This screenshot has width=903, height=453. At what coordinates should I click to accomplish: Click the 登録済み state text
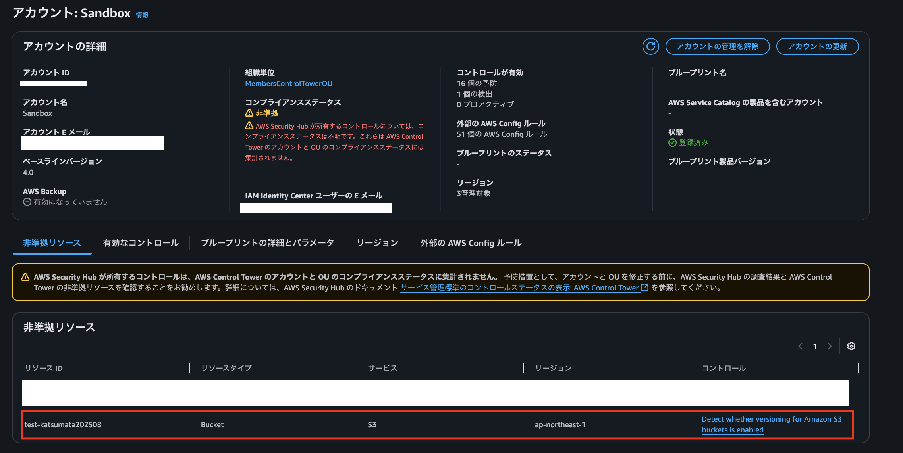click(693, 142)
